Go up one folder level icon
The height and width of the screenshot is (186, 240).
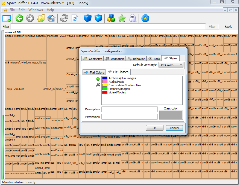coord(41,19)
